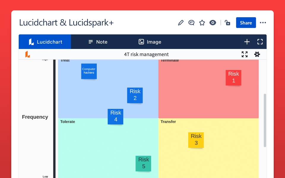Open the diagram settings gear
This screenshot has width=285, height=178.
click(x=257, y=54)
